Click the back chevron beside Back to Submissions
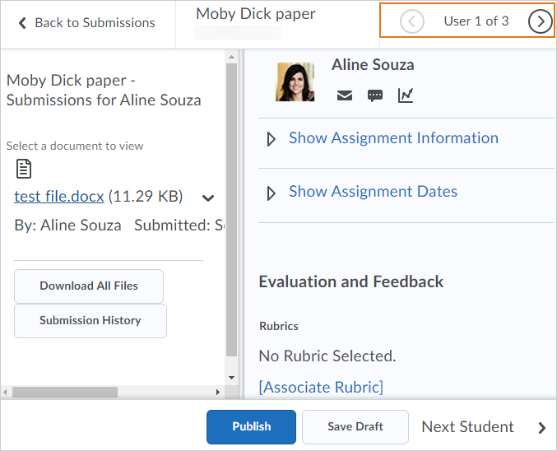The width and height of the screenshot is (557, 451). pos(22,23)
